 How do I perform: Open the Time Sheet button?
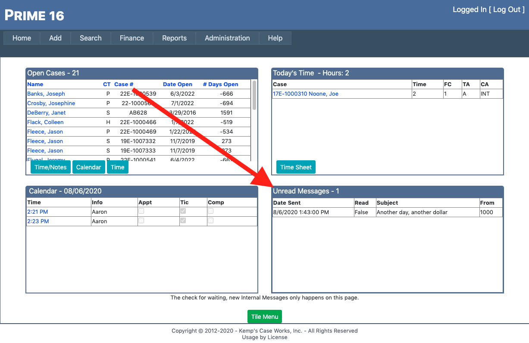point(296,167)
